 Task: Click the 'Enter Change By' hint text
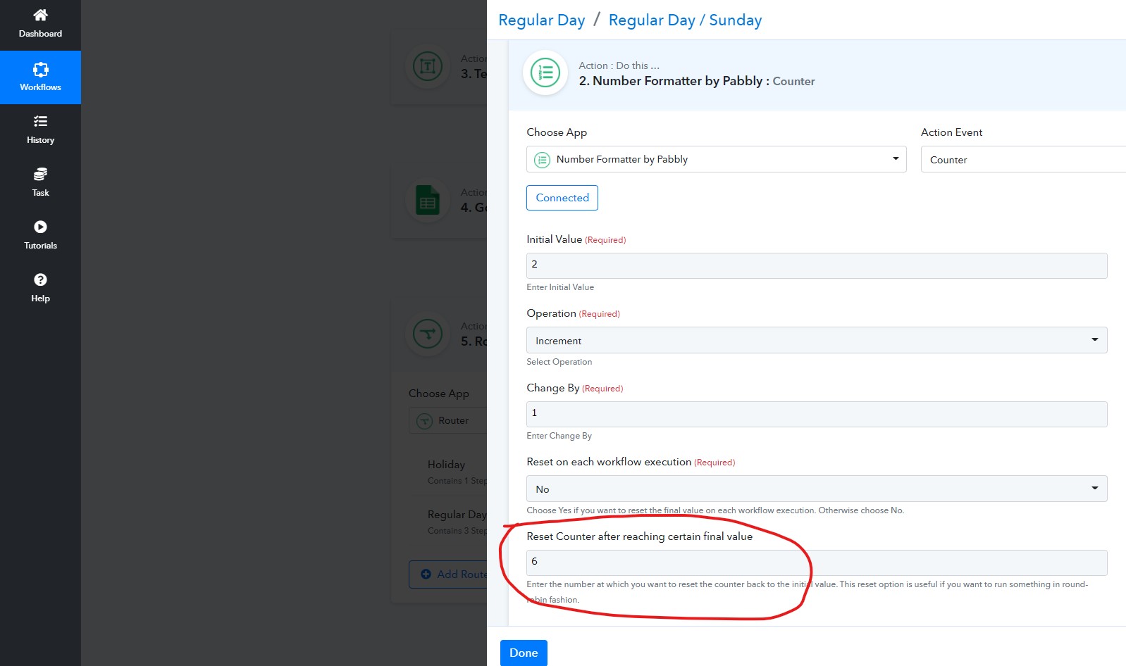pyautogui.click(x=559, y=436)
